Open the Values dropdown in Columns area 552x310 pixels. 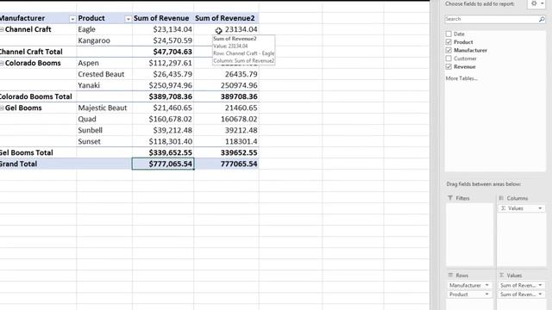click(x=540, y=208)
